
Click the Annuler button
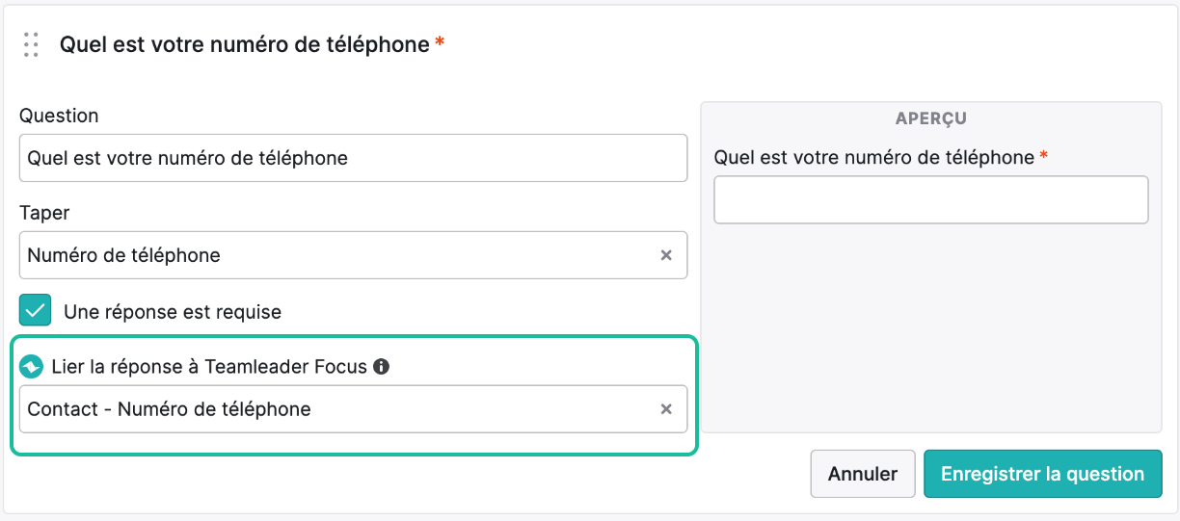tap(863, 474)
